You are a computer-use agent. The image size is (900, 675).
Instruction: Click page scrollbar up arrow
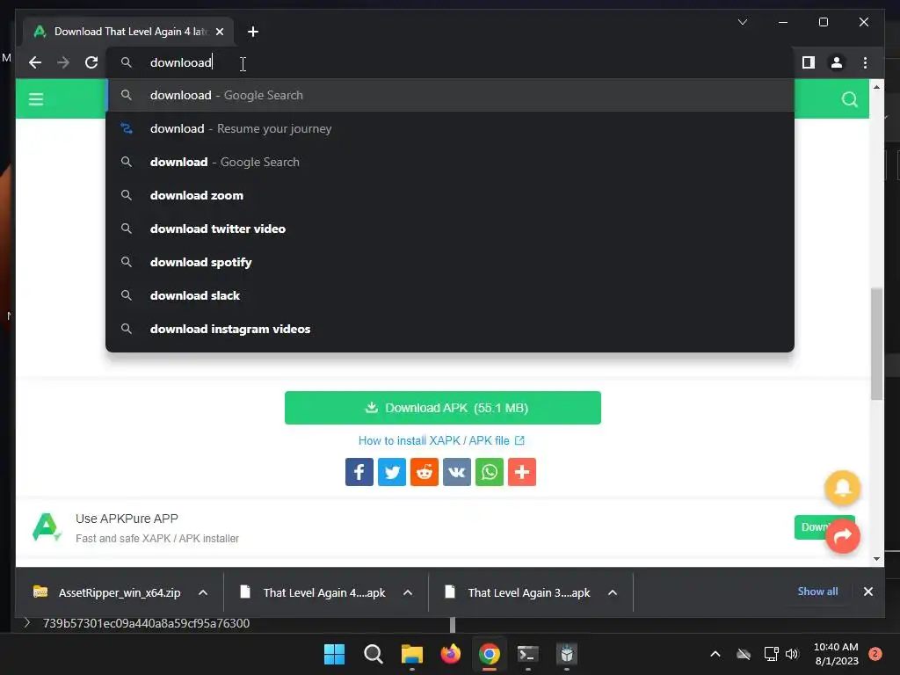[876, 87]
